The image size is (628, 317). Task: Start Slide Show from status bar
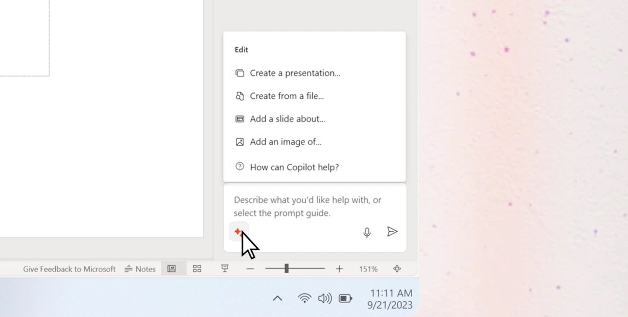pyautogui.click(x=225, y=269)
